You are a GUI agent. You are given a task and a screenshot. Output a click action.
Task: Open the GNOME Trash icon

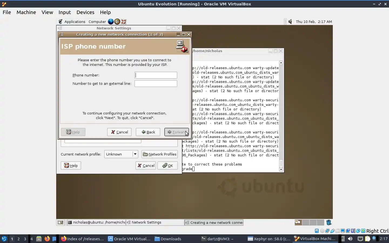(x=329, y=222)
